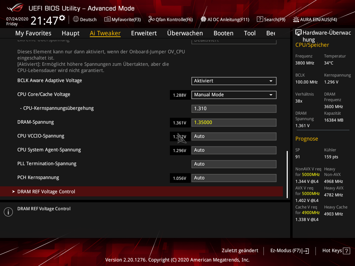Open the Tool tab

click(250, 33)
